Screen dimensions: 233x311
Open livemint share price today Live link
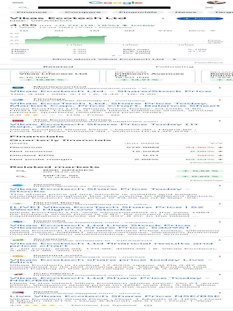point(110,261)
